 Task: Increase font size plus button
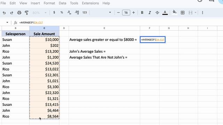[133, 12]
